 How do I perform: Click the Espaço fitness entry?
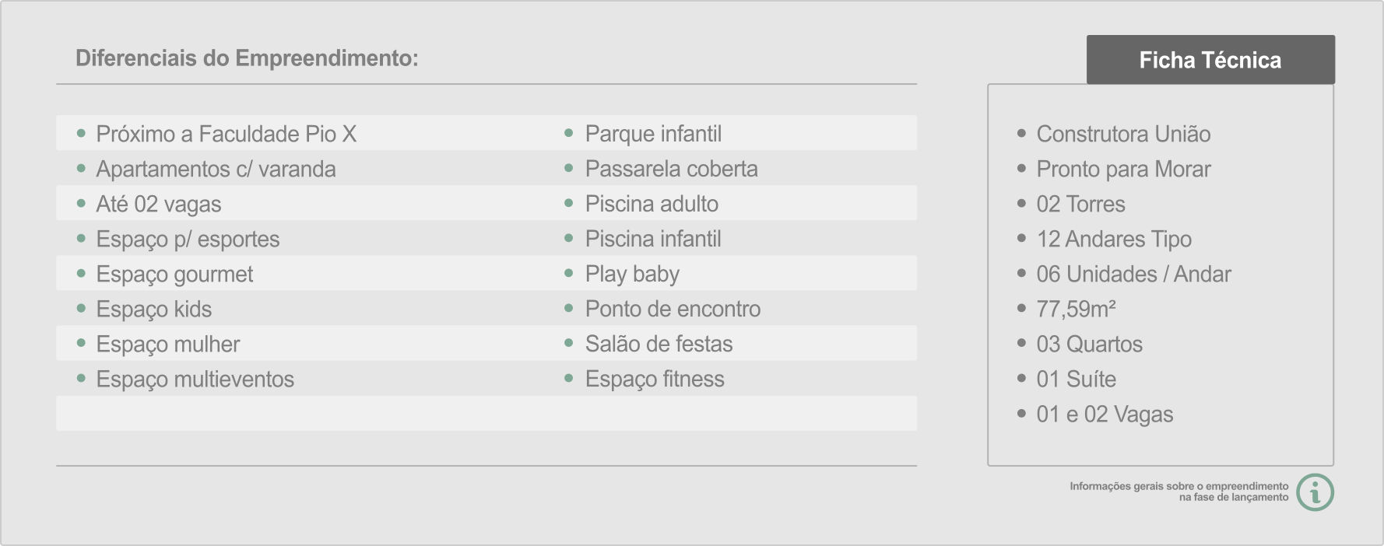coord(655,379)
